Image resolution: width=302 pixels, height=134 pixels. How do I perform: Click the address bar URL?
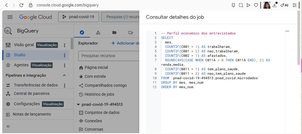tap(67, 5)
